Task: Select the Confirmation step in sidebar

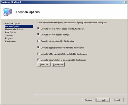Action: [x=10, y=41]
